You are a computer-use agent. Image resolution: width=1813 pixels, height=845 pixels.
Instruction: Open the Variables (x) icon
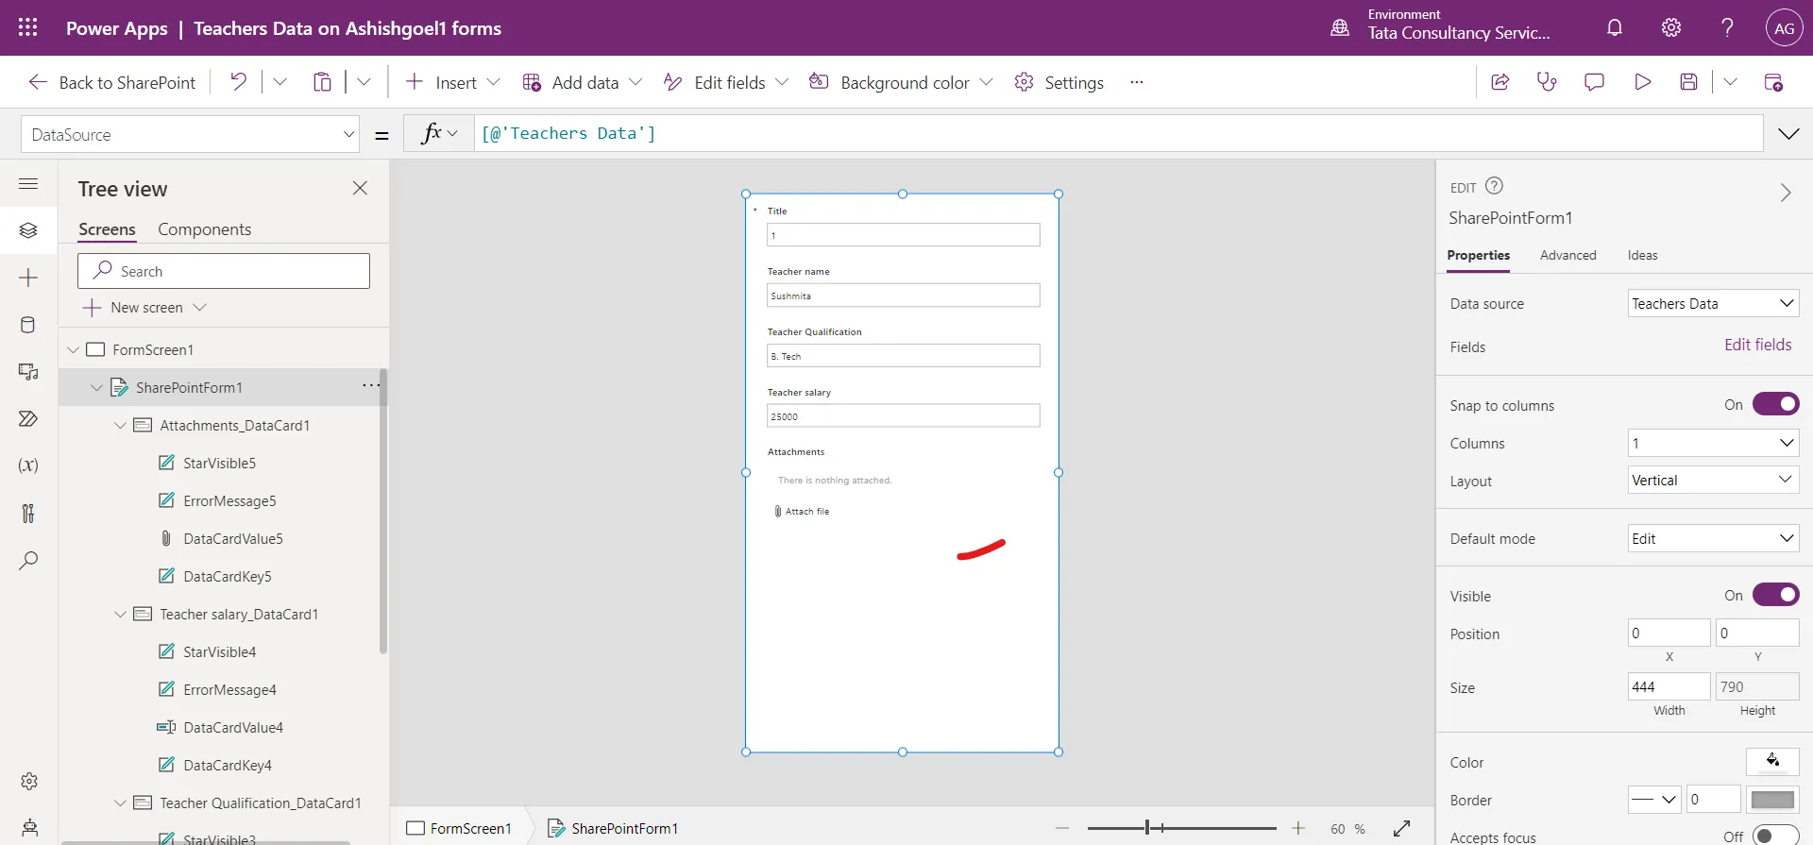(x=28, y=465)
